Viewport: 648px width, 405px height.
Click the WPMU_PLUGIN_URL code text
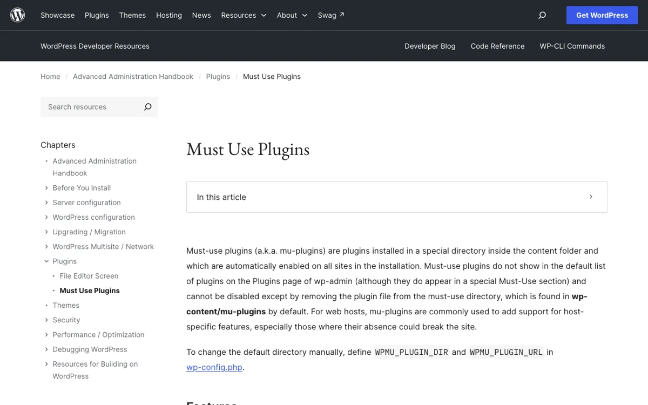point(507,352)
